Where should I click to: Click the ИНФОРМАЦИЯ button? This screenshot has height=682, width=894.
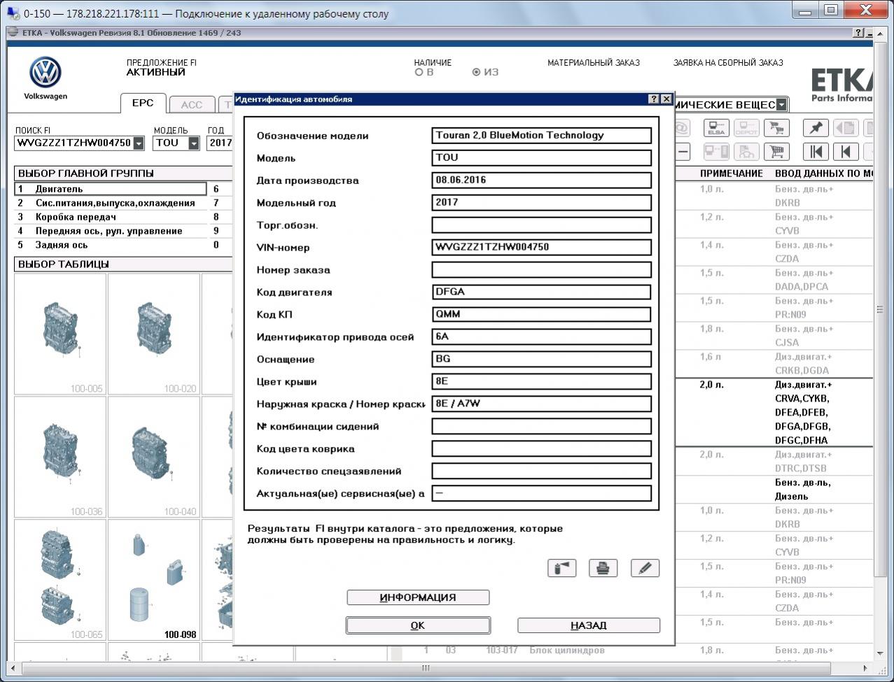point(418,597)
